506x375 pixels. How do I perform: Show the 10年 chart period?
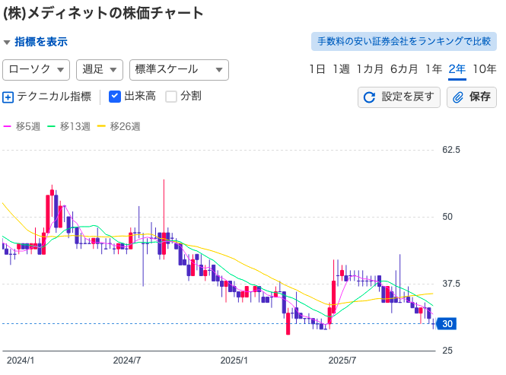pos(485,69)
